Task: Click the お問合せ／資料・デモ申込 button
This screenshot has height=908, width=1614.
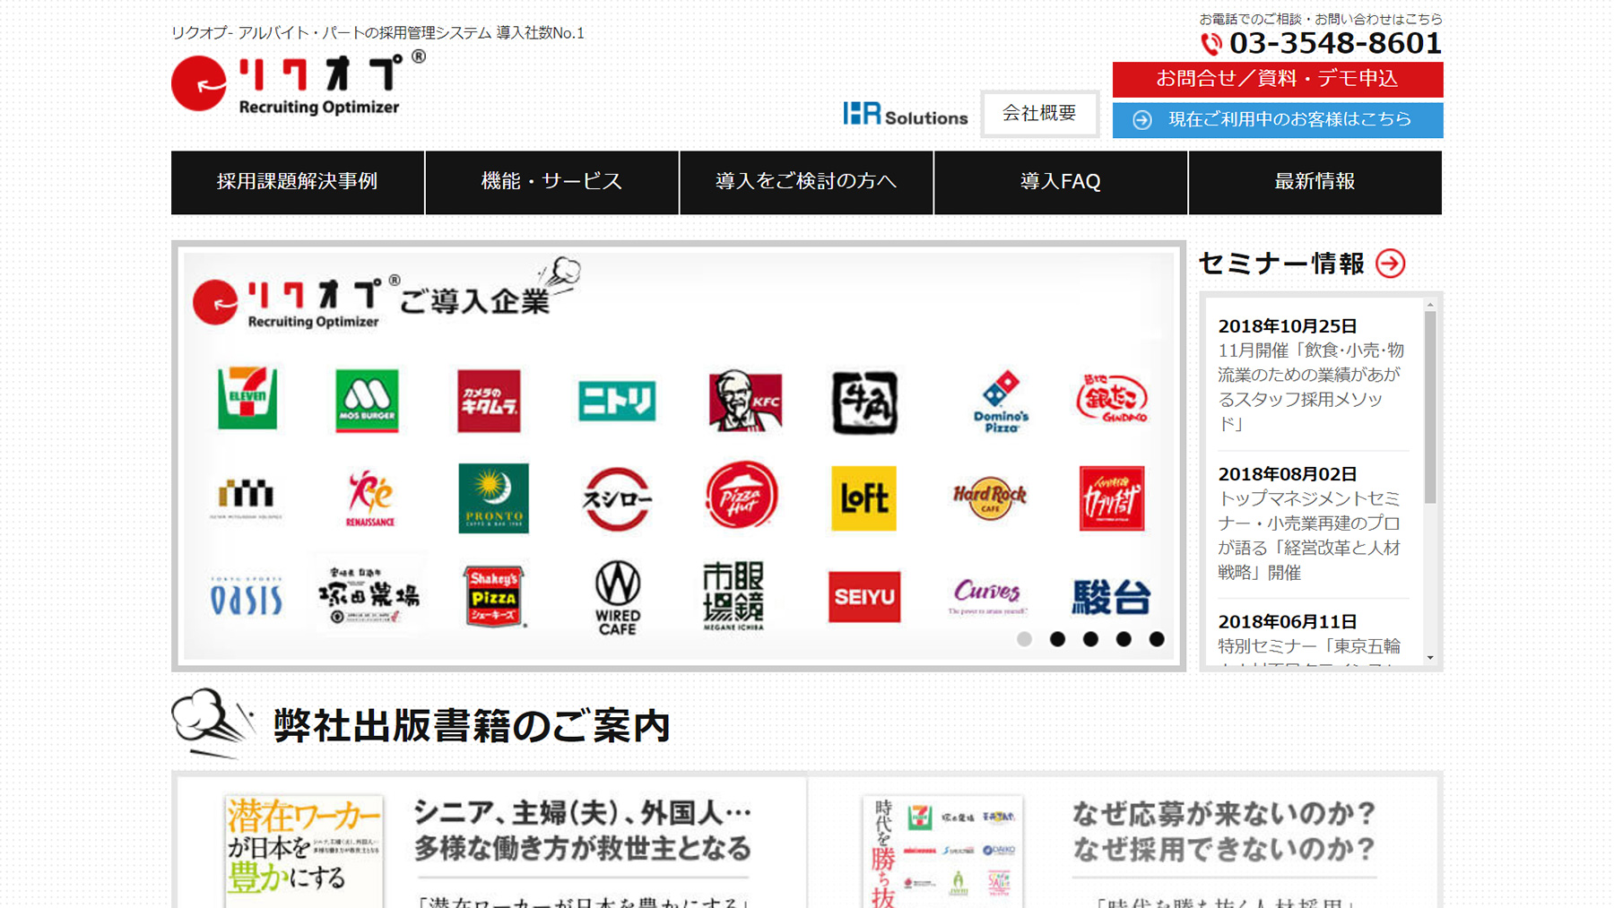Action: pyautogui.click(x=1278, y=79)
